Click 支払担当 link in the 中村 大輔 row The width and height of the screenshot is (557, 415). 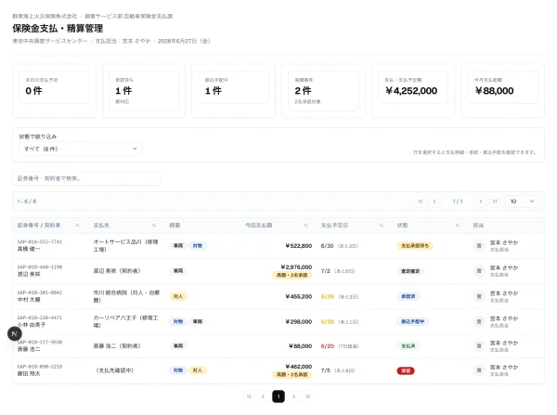(499, 300)
